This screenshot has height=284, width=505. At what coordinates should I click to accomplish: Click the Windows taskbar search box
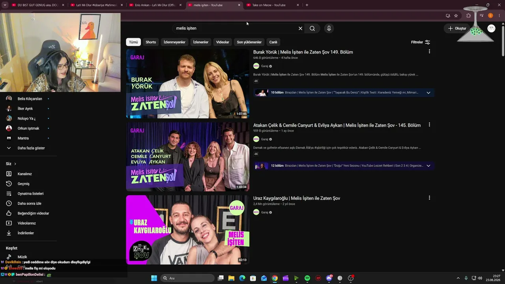(x=187, y=278)
